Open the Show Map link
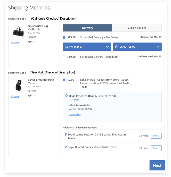Screen dimensions: 171x177 (x=75, y=114)
